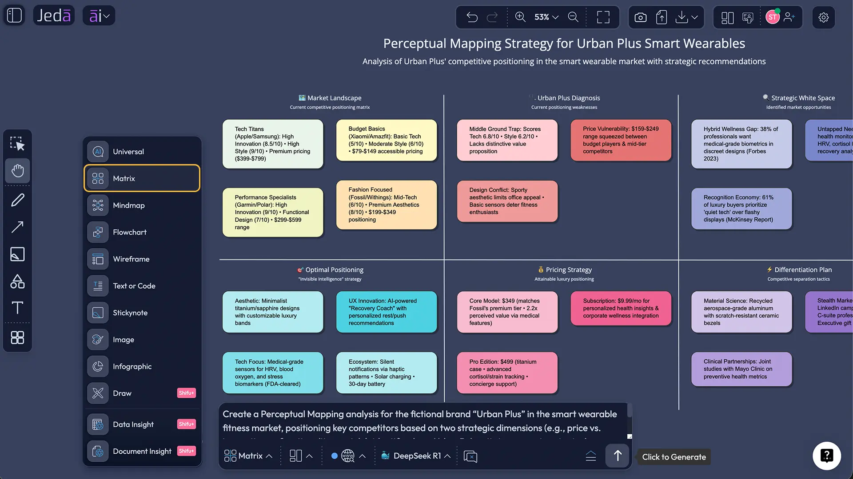Viewport: 853px width, 479px height.
Task: Open the grid apps tool in left toolbar
Action: tap(17, 338)
